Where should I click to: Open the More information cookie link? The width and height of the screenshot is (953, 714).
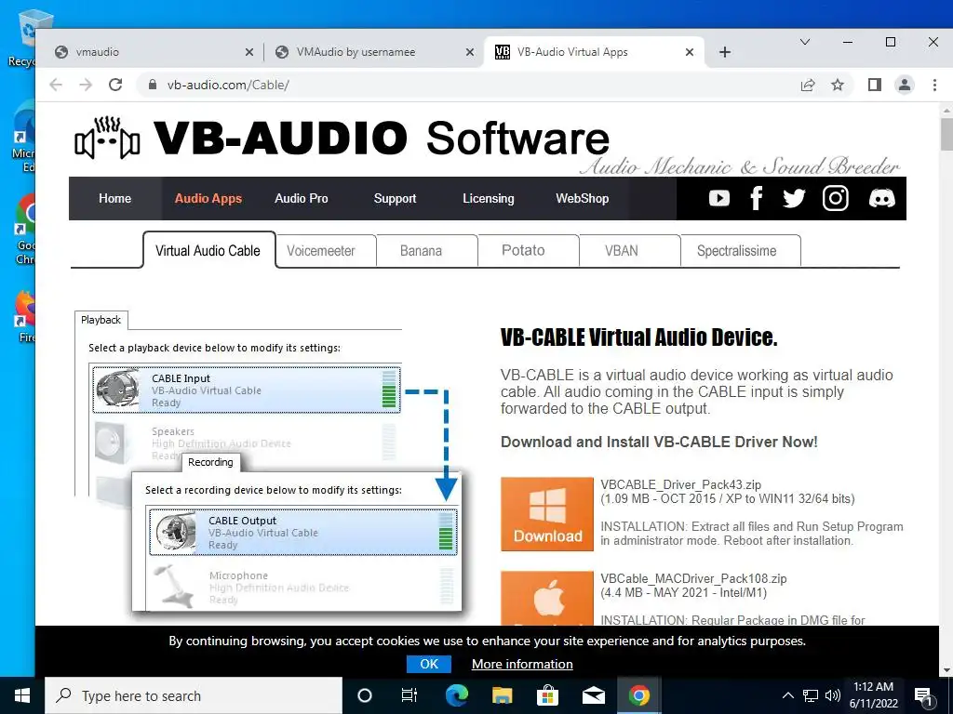(x=522, y=664)
